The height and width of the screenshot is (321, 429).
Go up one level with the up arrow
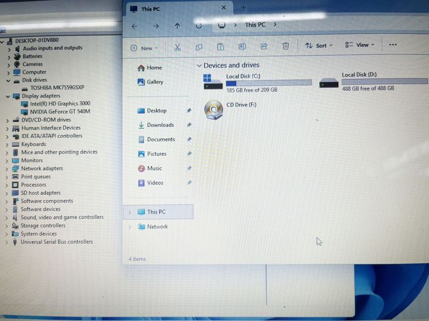[x=177, y=26]
